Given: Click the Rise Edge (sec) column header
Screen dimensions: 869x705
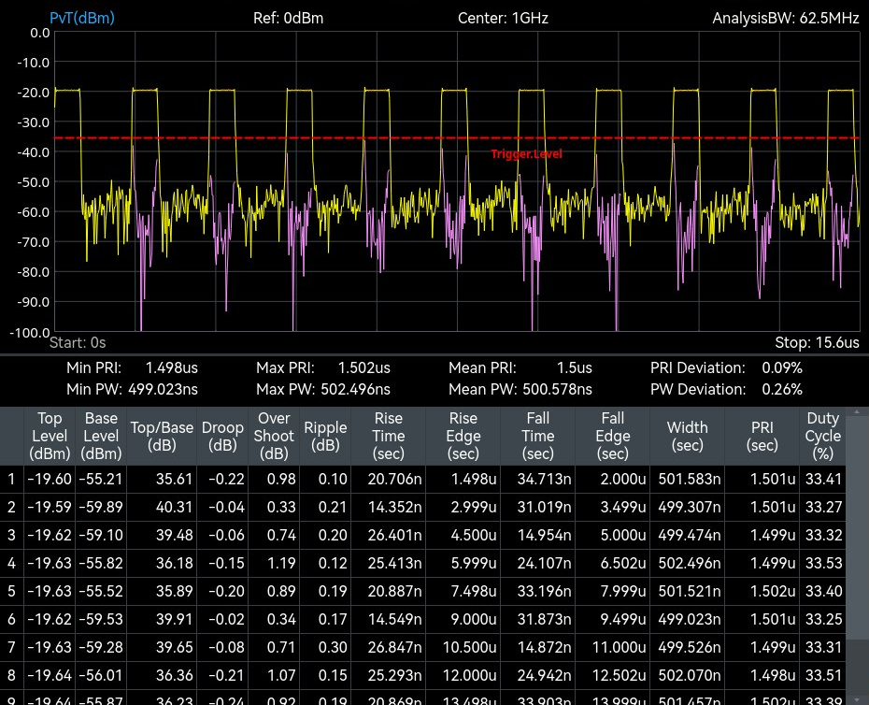Looking at the screenshot, I should click(463, 436).
